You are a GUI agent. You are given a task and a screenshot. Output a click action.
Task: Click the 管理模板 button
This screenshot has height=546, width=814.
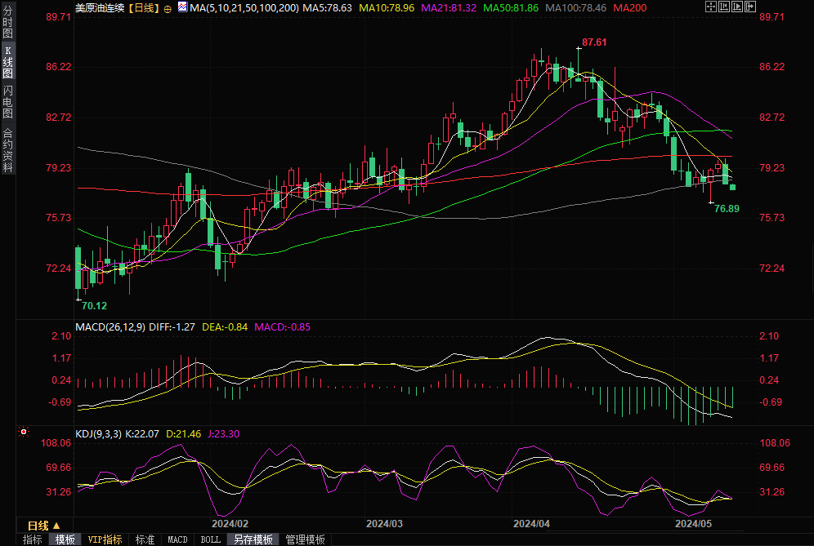click(304, 539)
